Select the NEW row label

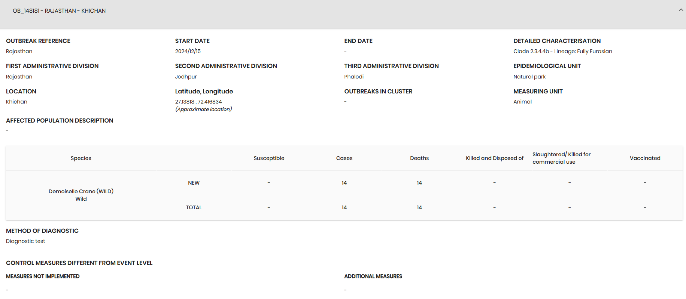[194, 183]
